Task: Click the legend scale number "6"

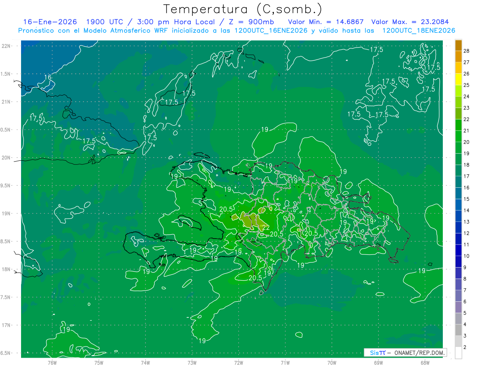Action: [466, 302]
